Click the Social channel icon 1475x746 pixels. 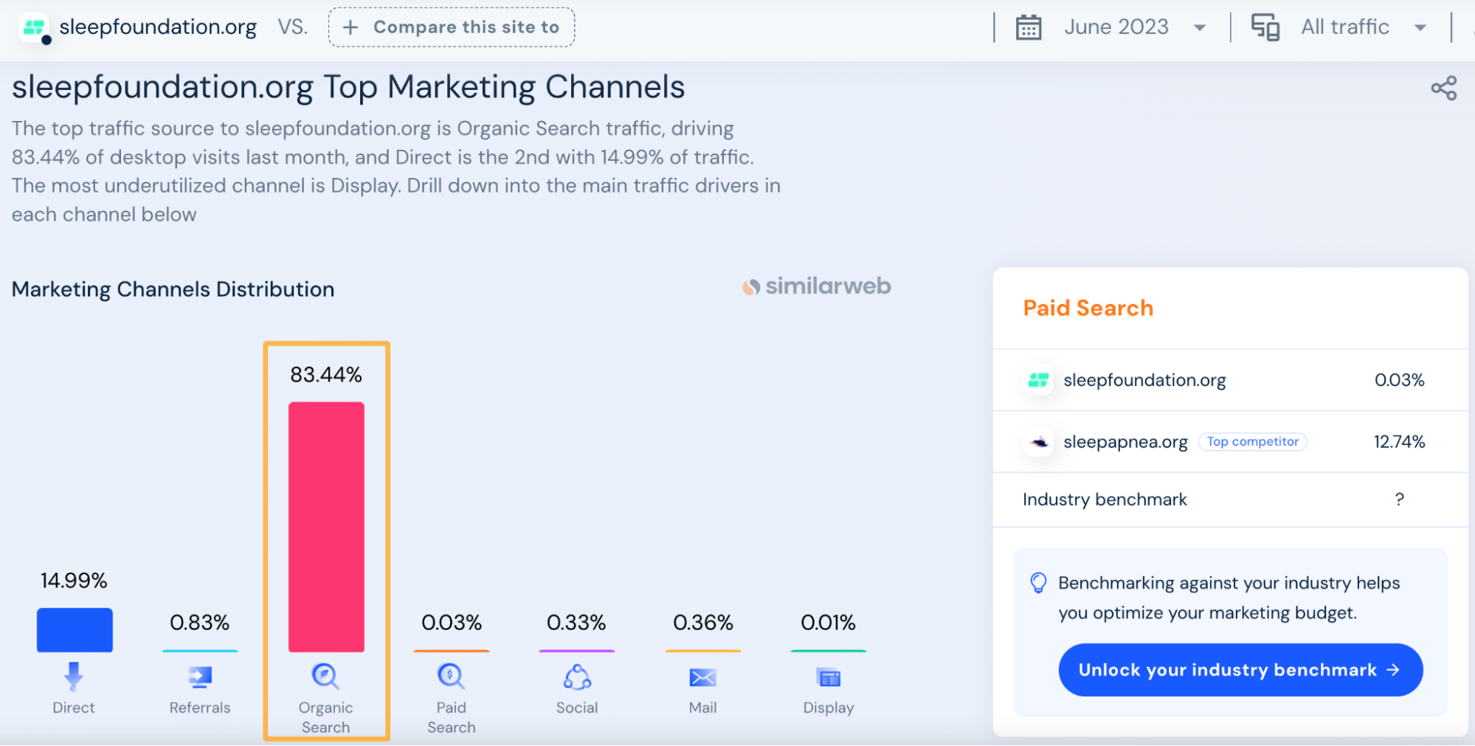tap(577, 676)
